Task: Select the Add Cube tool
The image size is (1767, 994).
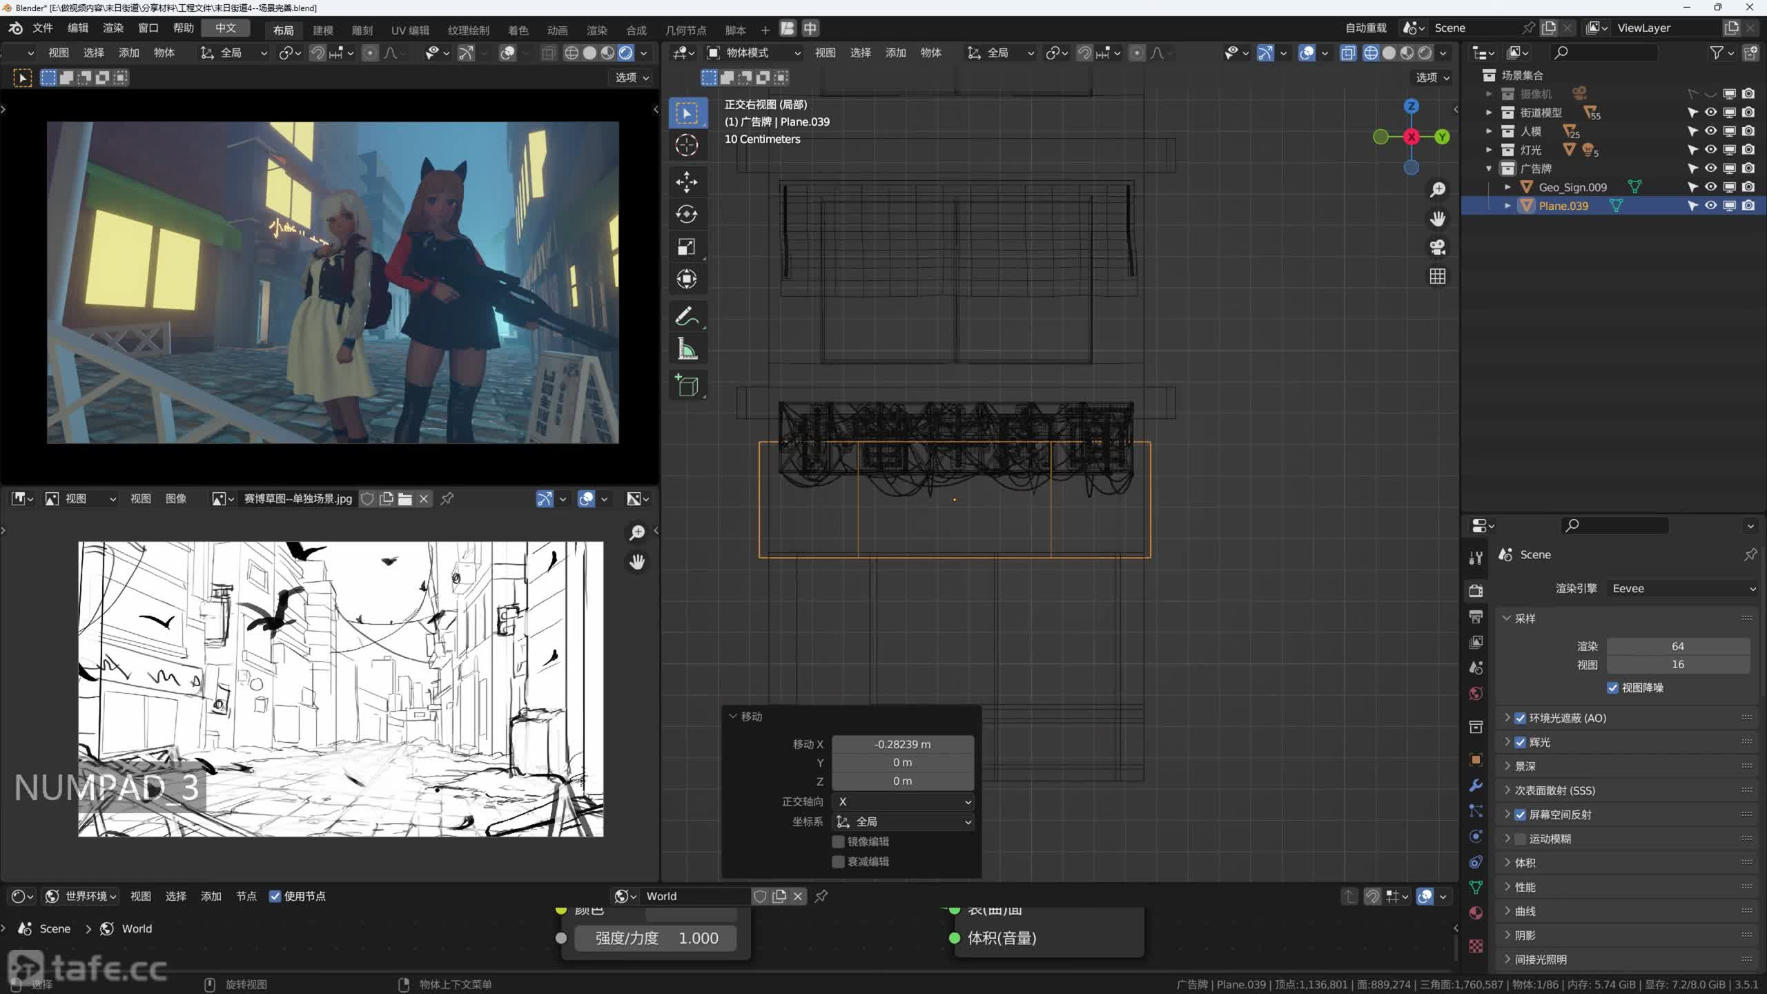Action: (686, 386)
